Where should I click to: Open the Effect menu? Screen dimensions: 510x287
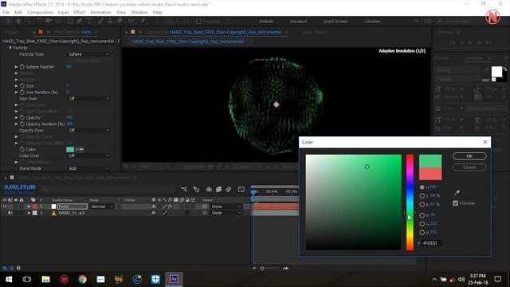click(x=80, y=13)
